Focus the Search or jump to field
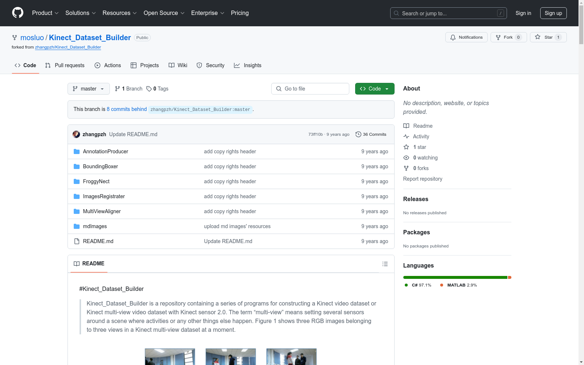The height and width of the screenshot is (365, 584). (449, 13)
